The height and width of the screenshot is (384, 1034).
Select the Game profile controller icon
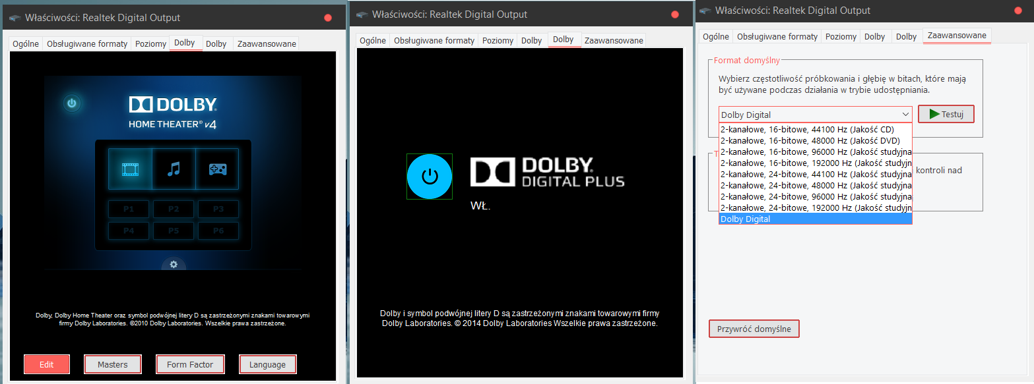(218, 169)
